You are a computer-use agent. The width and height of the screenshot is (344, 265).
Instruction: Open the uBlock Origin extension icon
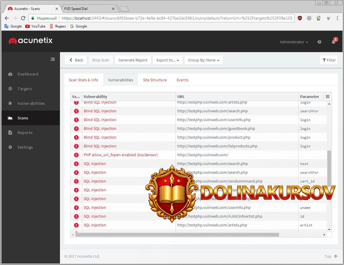click(x=300, y=18)
